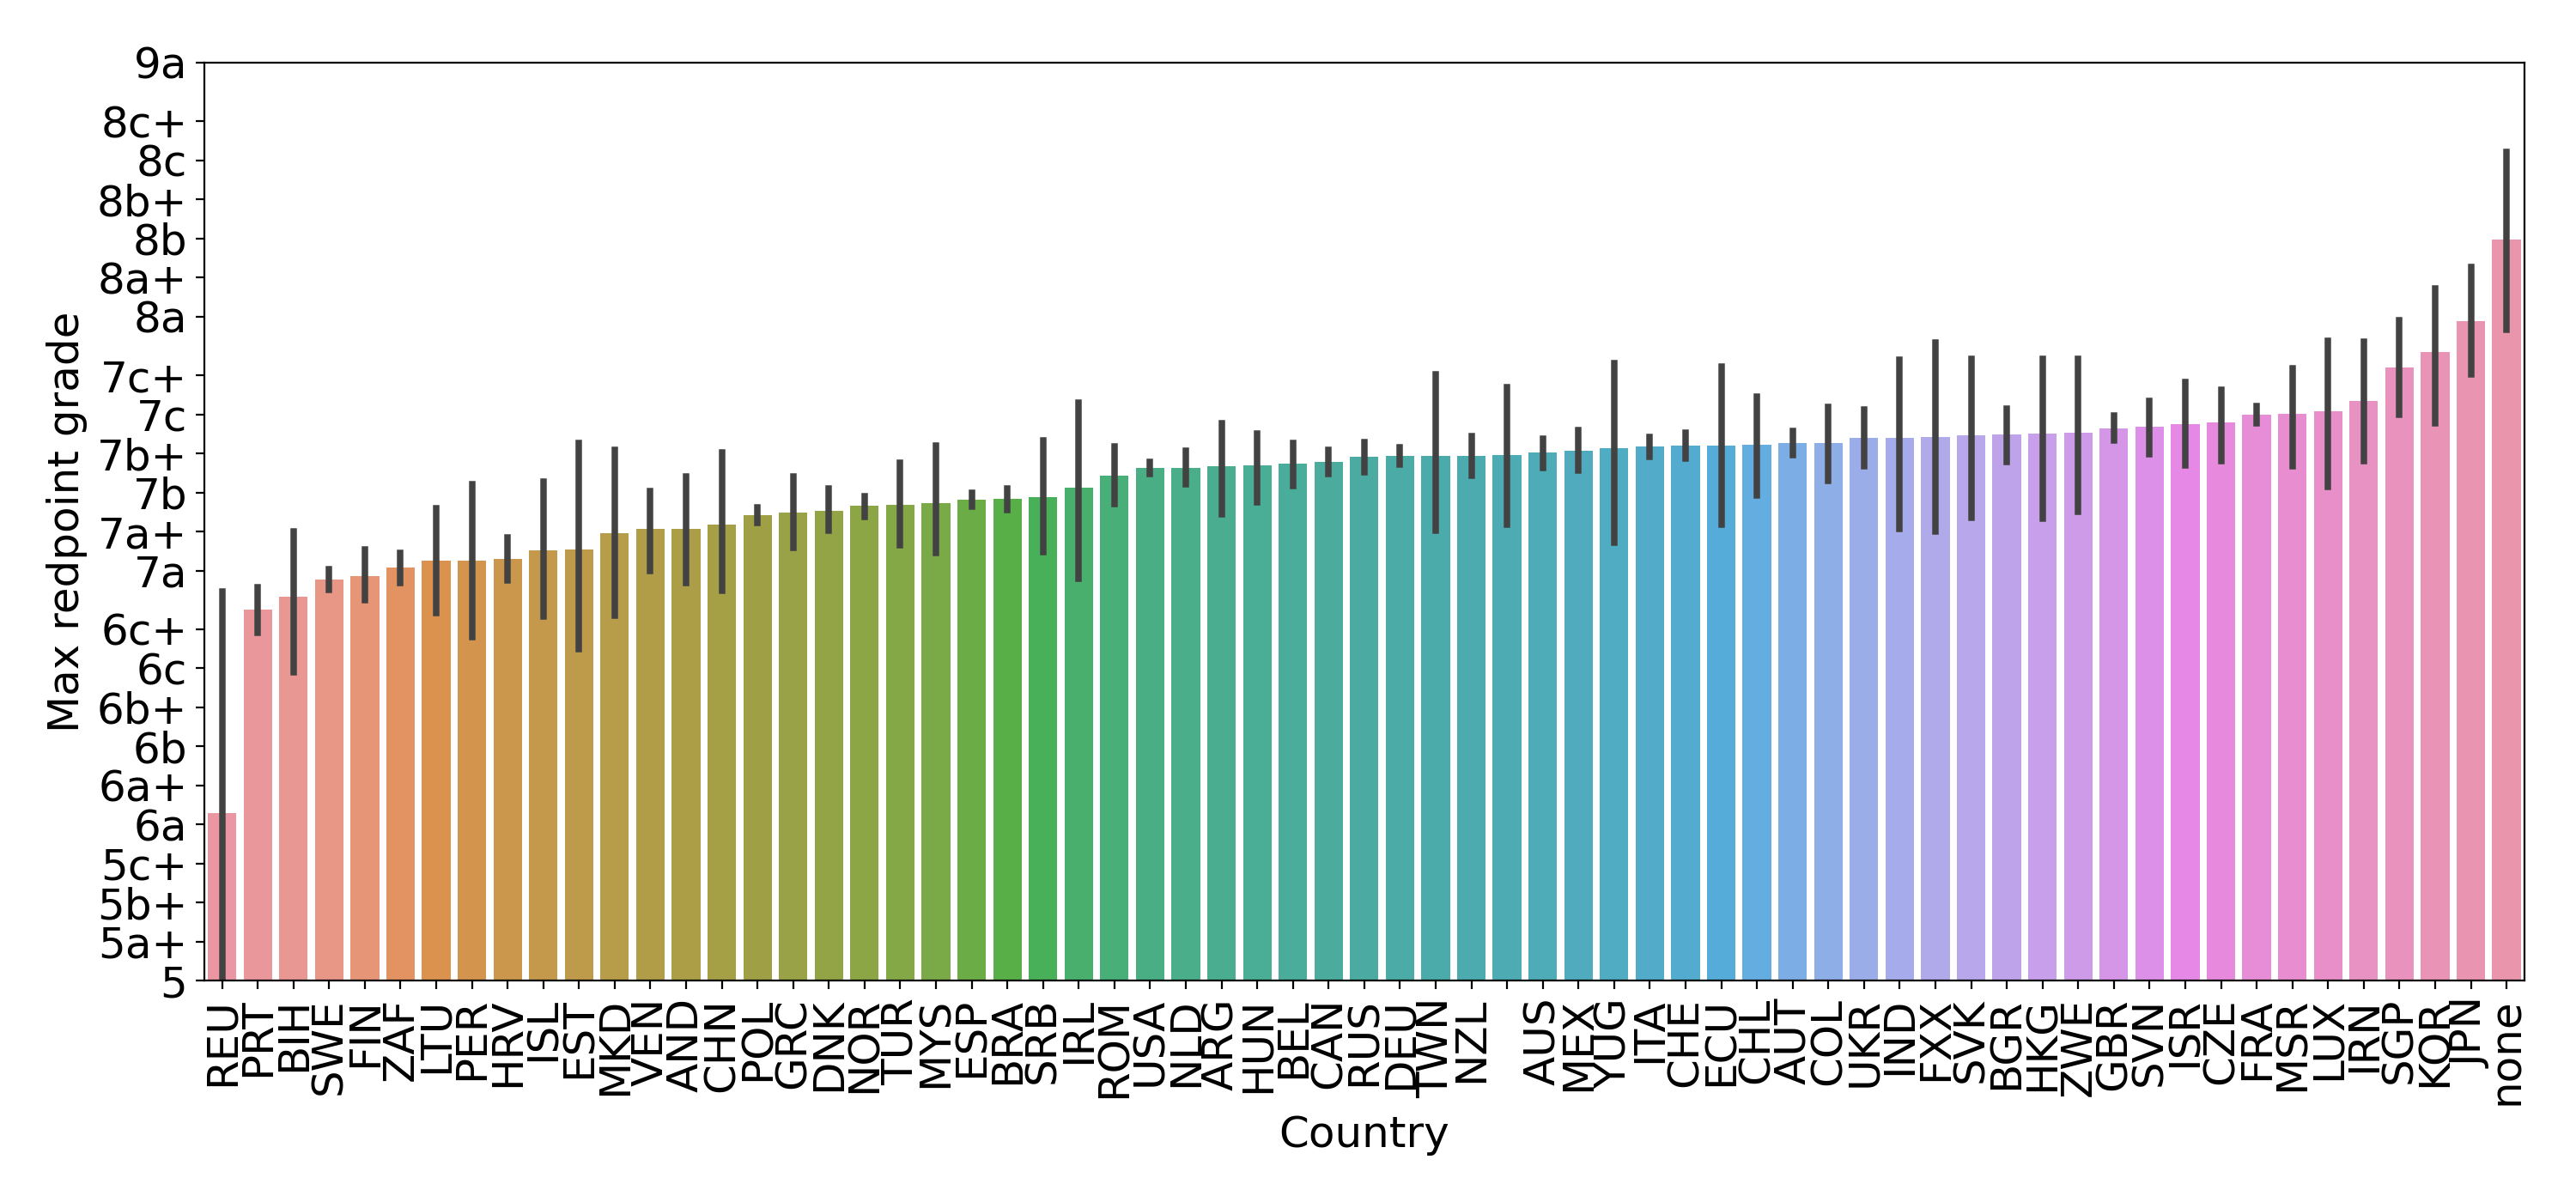Select the ITA country bar
The height and width of the screenshot is (1202, 2576).
[x=1650, y=713]
